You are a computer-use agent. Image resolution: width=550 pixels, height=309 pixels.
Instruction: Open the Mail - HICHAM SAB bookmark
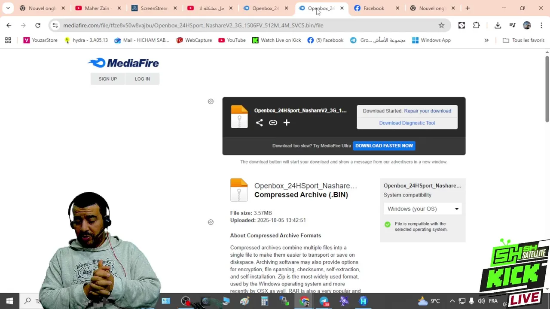coord(142,40)
